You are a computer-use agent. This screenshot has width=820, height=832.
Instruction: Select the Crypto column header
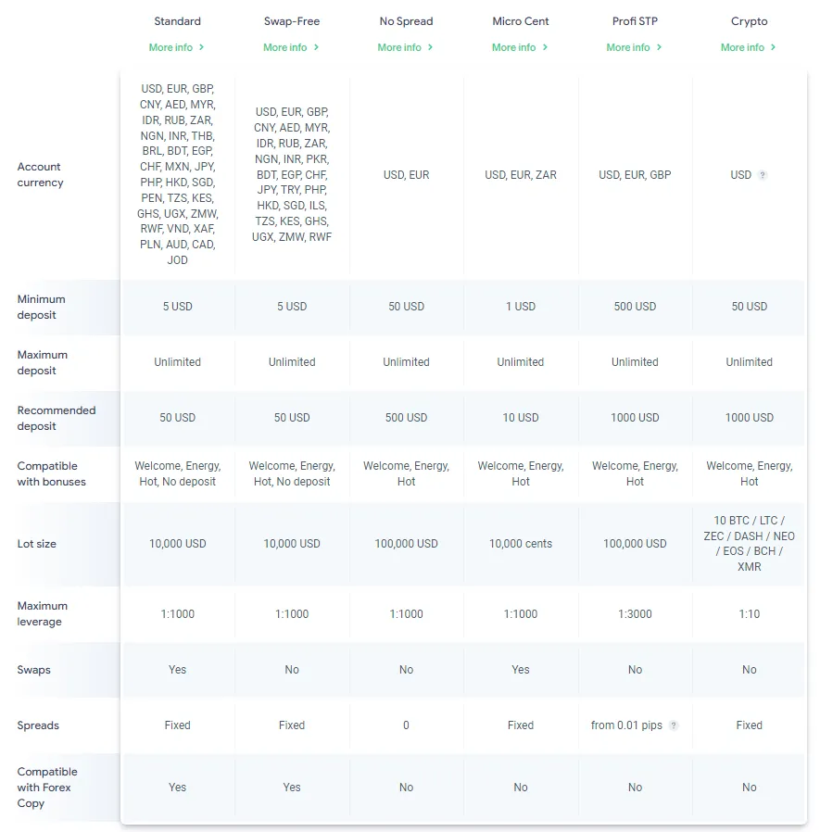[x=749, y=20]
